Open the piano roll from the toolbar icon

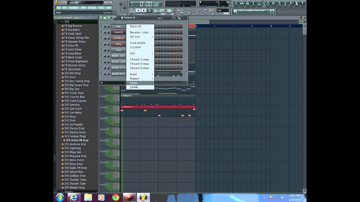pyautogui.click(x=247, y=4)
